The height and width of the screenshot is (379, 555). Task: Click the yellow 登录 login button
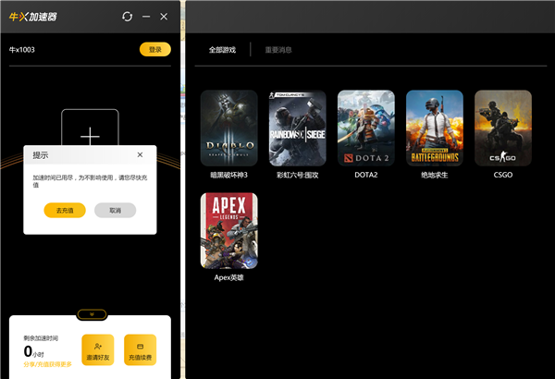[155, 50]
